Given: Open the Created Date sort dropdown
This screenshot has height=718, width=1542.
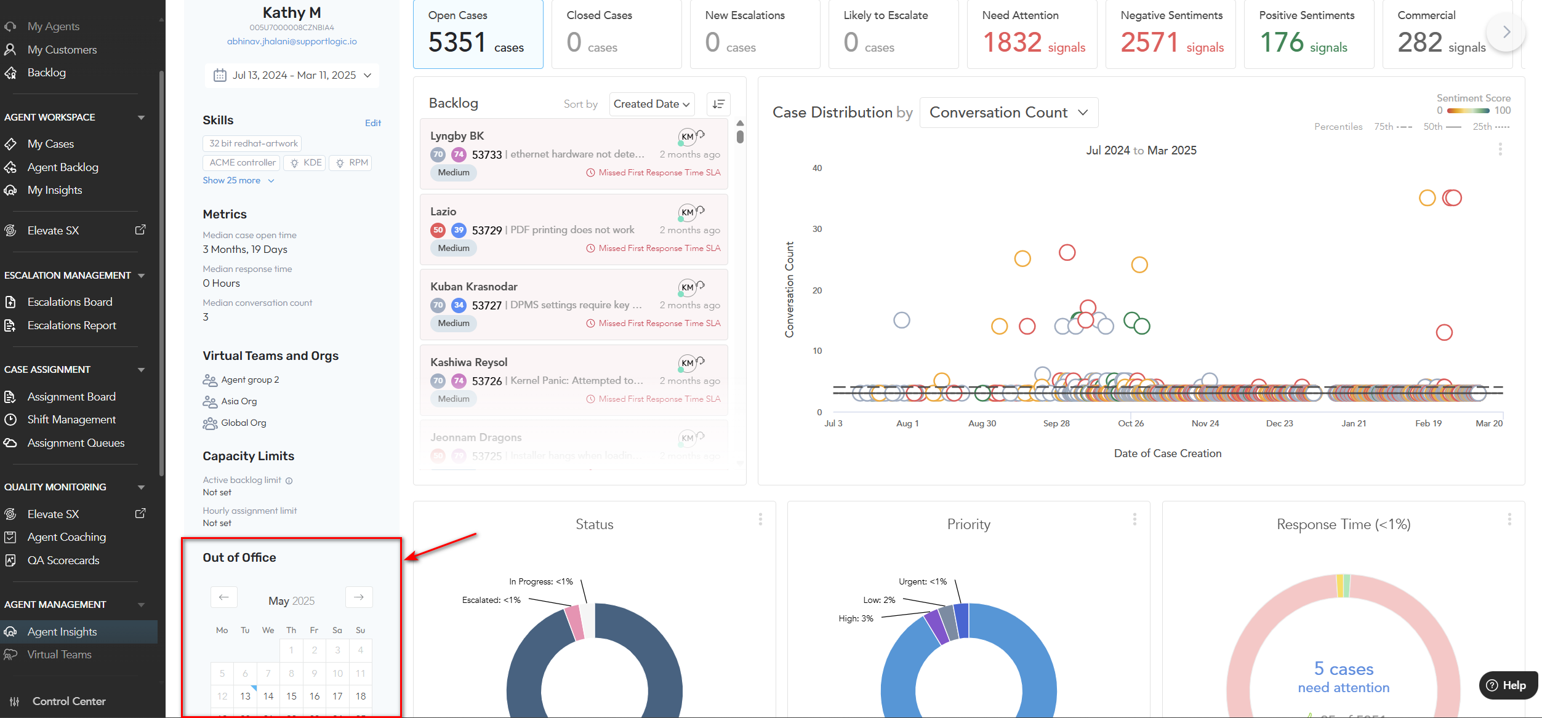Looking at the screenshot, I should [x=651, y=104].
